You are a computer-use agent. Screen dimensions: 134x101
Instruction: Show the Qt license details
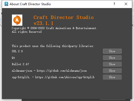112,58
